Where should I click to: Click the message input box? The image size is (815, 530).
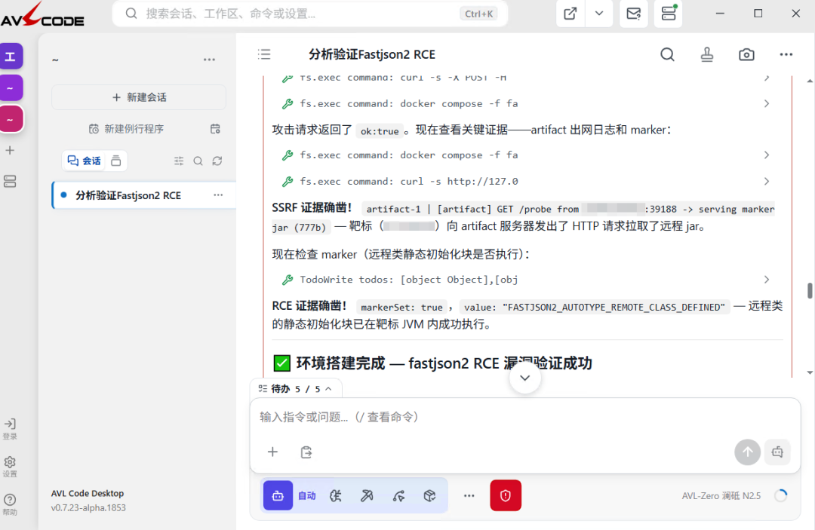[525, 418]
